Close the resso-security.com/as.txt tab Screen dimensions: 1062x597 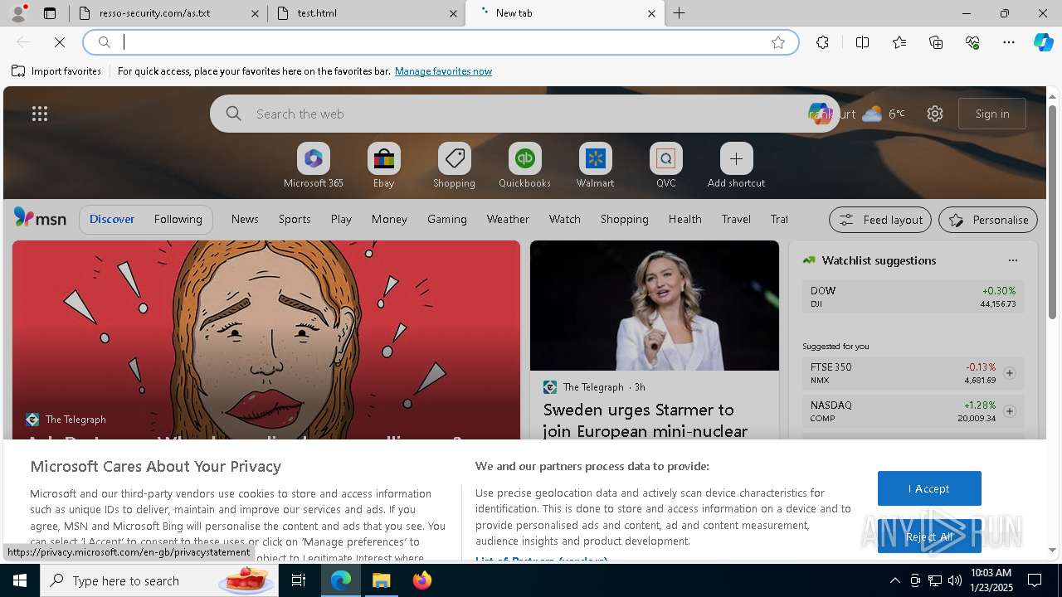pos(255,13)
